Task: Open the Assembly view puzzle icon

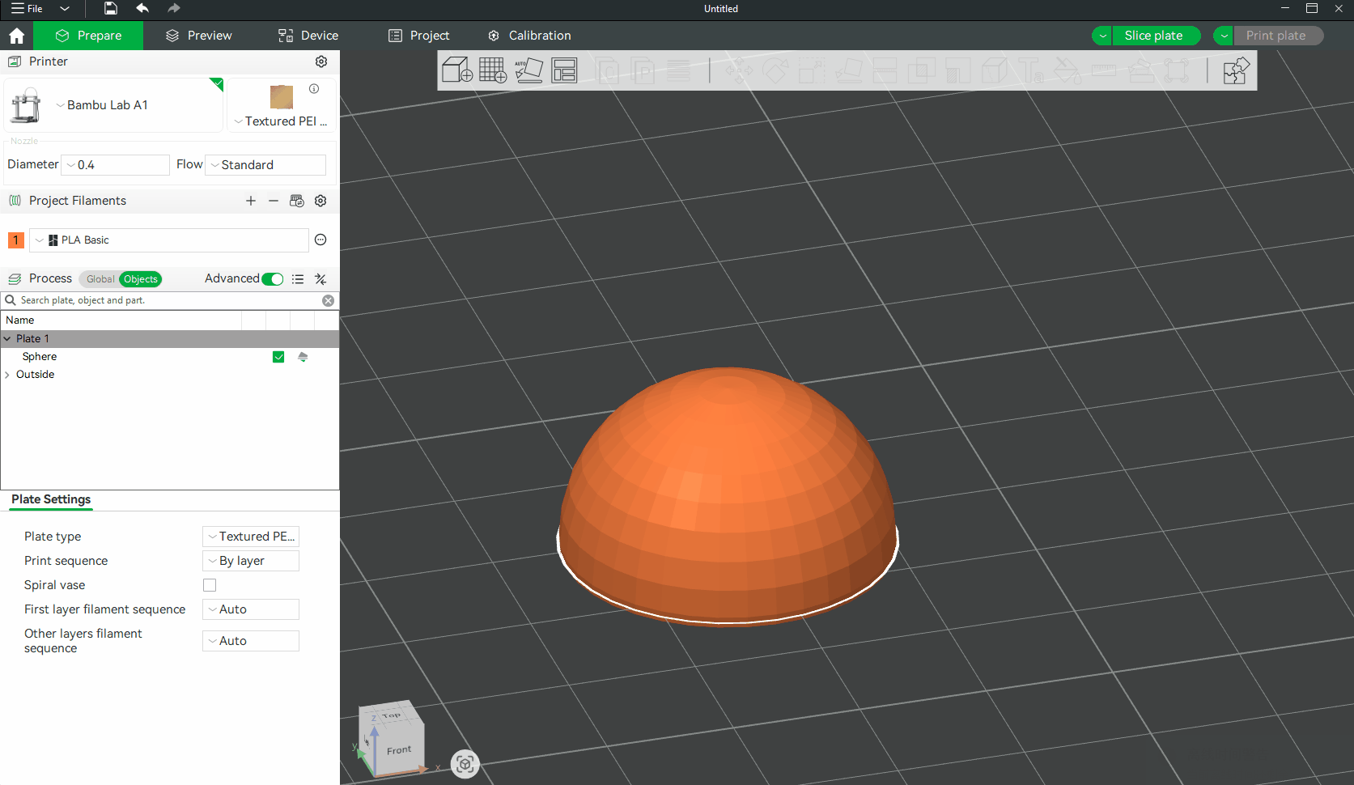Action: point(1235,70)
